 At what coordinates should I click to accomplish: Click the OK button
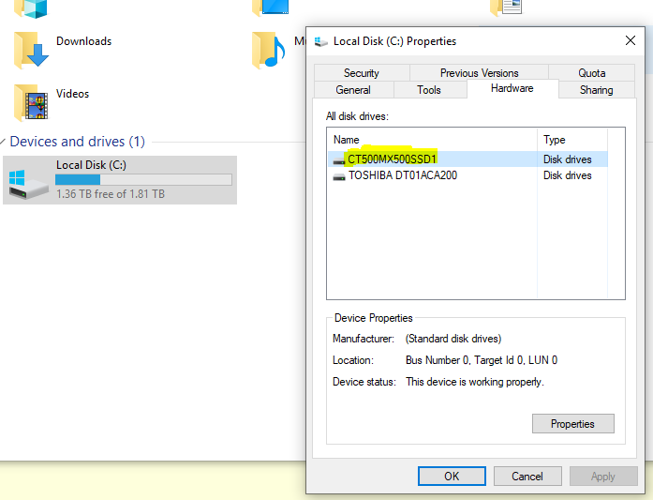pos(452,477)
